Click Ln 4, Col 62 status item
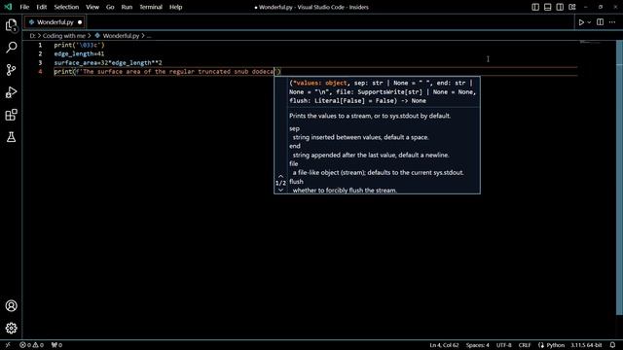The height and width of the screenshot is (350, 623). 444,345
